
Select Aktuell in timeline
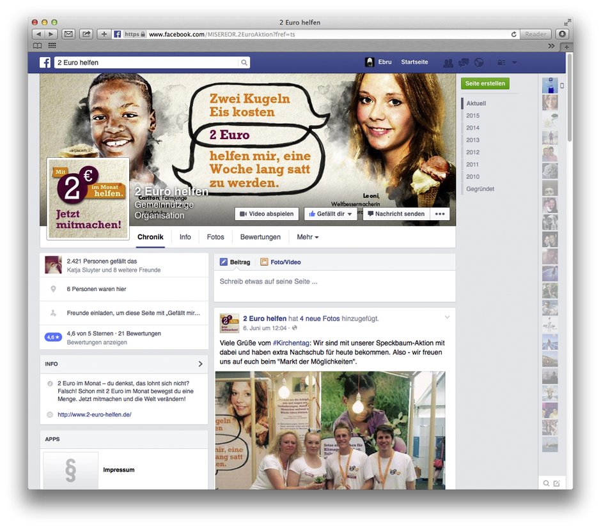tap(476, 103)
